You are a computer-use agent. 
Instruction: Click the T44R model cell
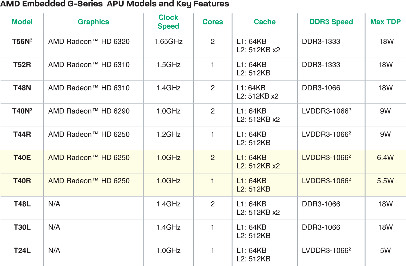point(22,134)
